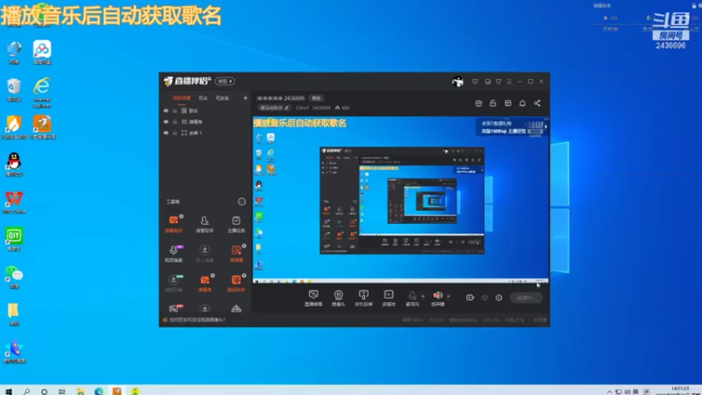Open microphone device dropdown arrow
The width and height of the screenshot is (702, 395).
point(423,296)
